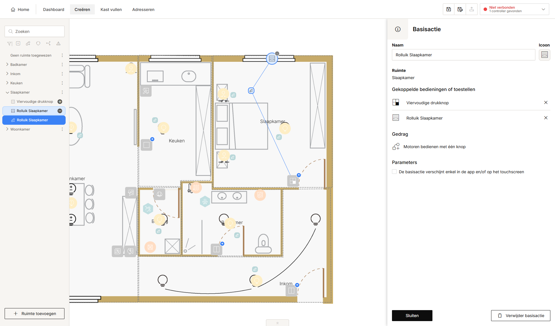
Task: Click the rolluik icon on Slaapkamer window
Action: 272,59
